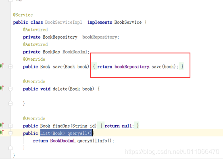This screenshot has height=159, width=223.
Task: Click the implements-method gutter icon beside queryAll()
Action: coord(2,132)
